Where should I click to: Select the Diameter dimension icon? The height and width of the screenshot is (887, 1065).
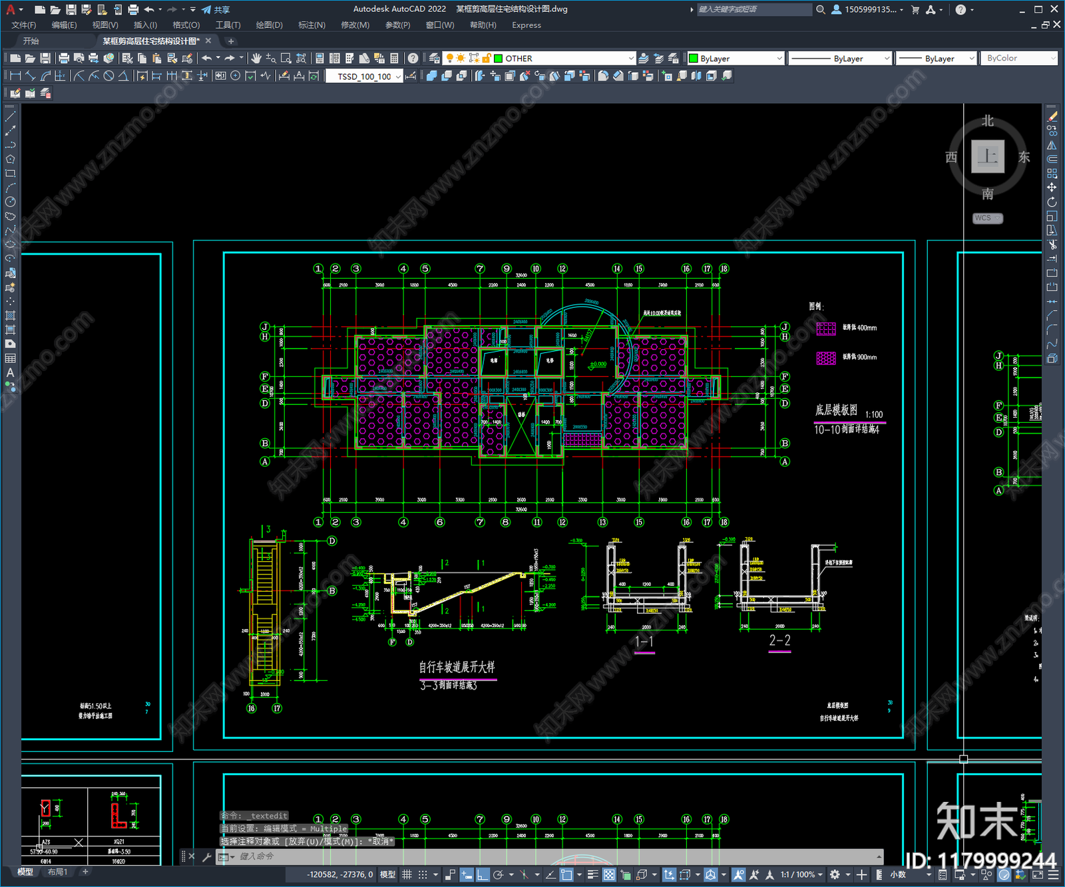108,76
